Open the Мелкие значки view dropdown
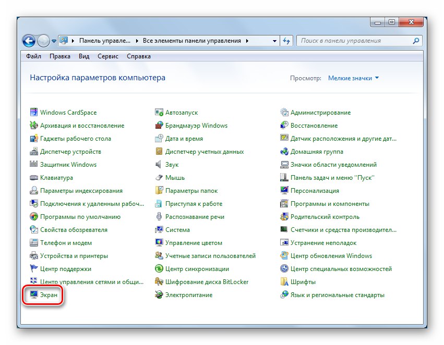 [353, 78]
